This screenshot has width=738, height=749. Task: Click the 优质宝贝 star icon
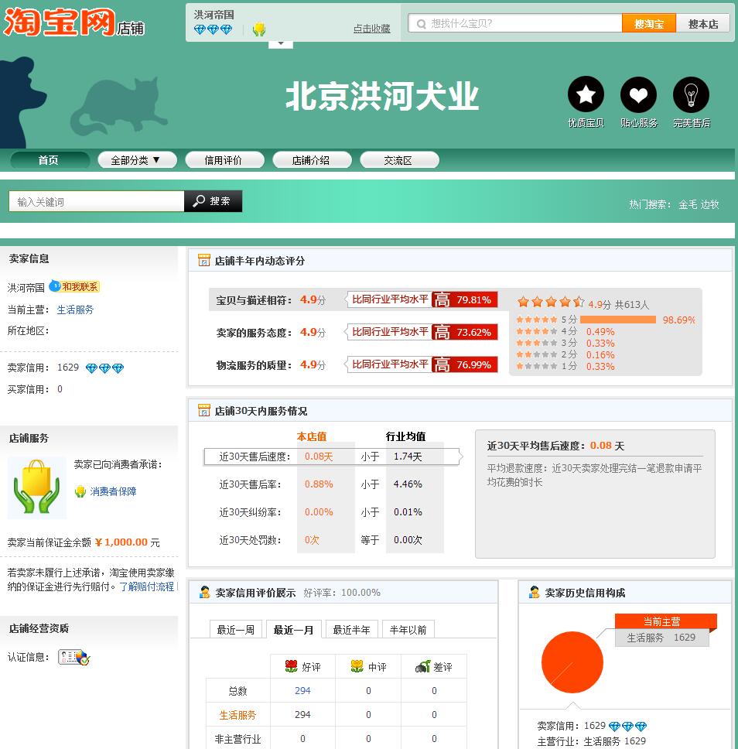click(x=586, y=94)
